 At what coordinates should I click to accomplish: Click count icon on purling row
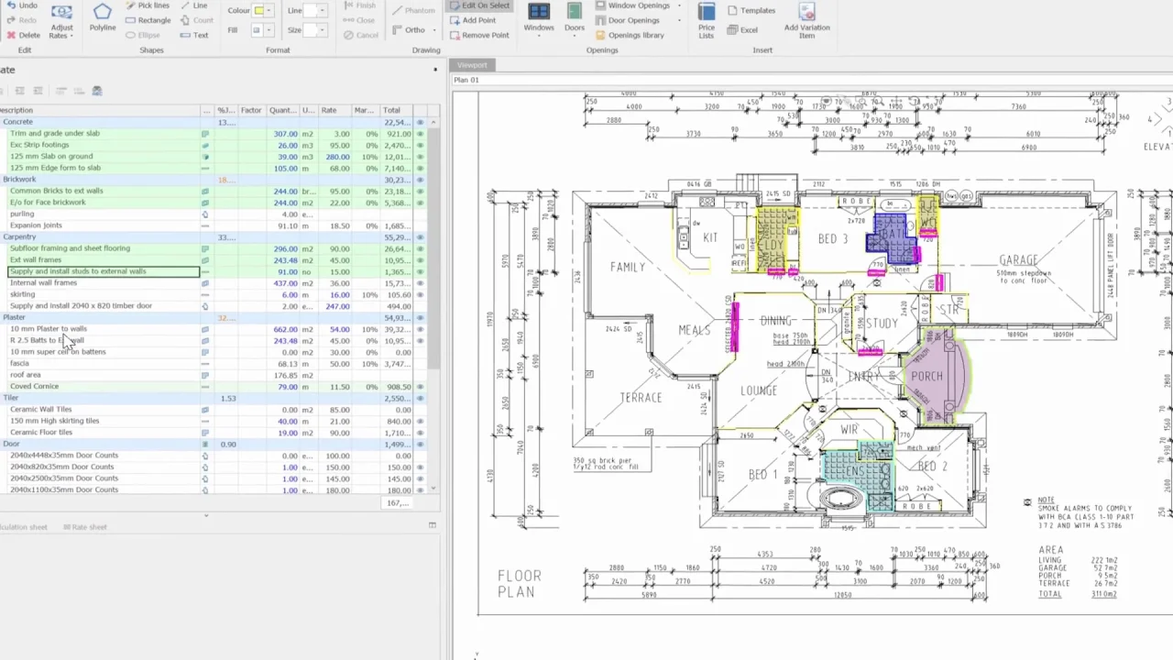[205, 214]
